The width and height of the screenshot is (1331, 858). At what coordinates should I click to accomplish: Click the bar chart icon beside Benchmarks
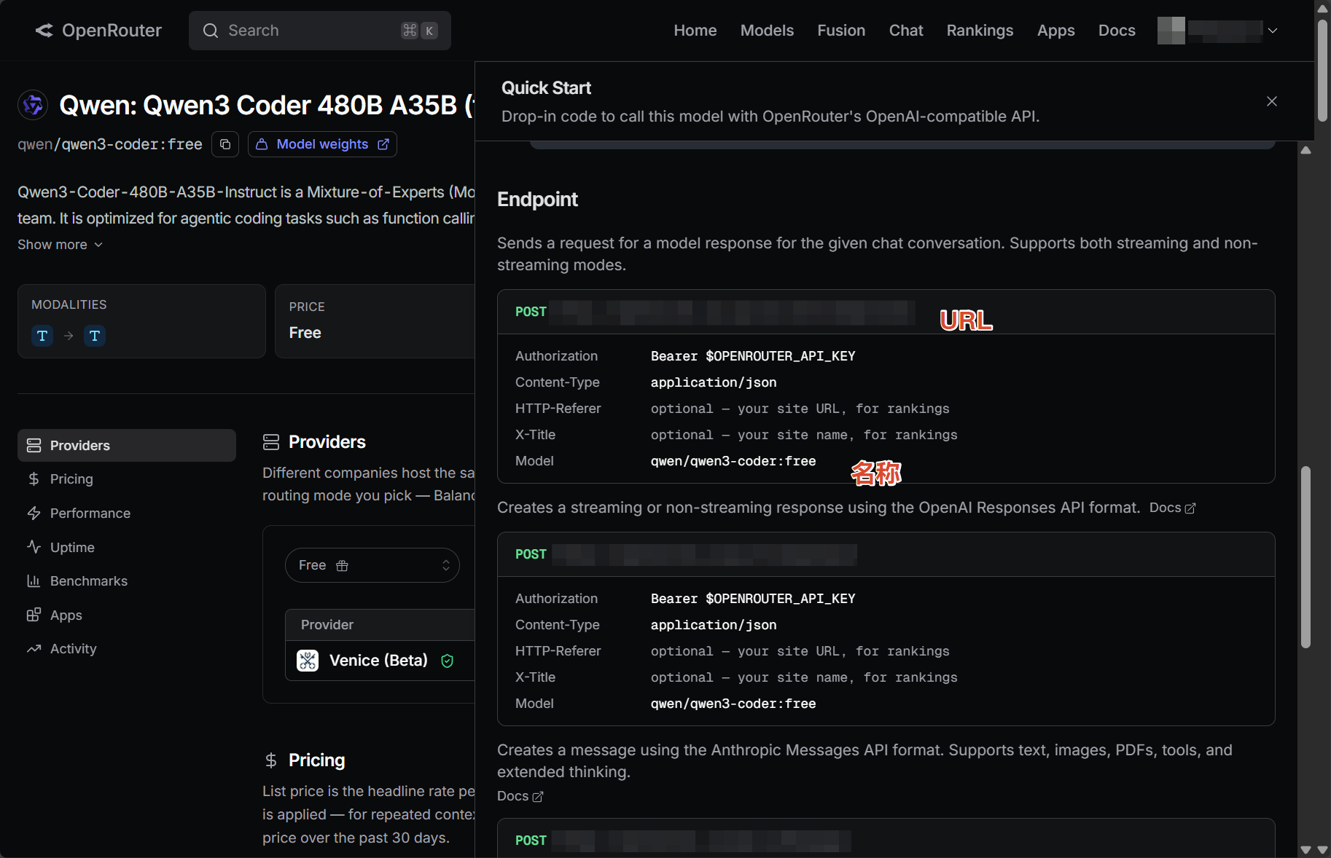pos(34,580)
